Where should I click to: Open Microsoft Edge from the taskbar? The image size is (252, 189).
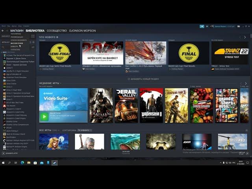(x=22, y=163)
